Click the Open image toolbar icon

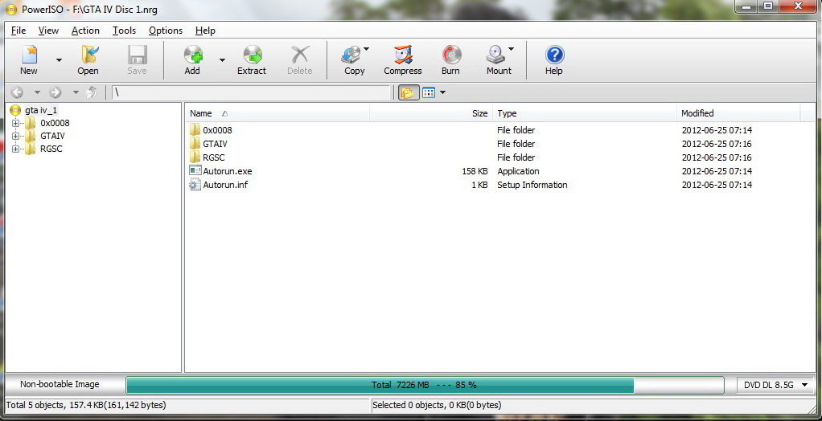click(x=88, y=55)
